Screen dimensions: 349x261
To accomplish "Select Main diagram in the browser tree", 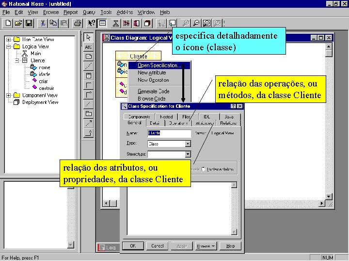I will click(x=35, y=54).
